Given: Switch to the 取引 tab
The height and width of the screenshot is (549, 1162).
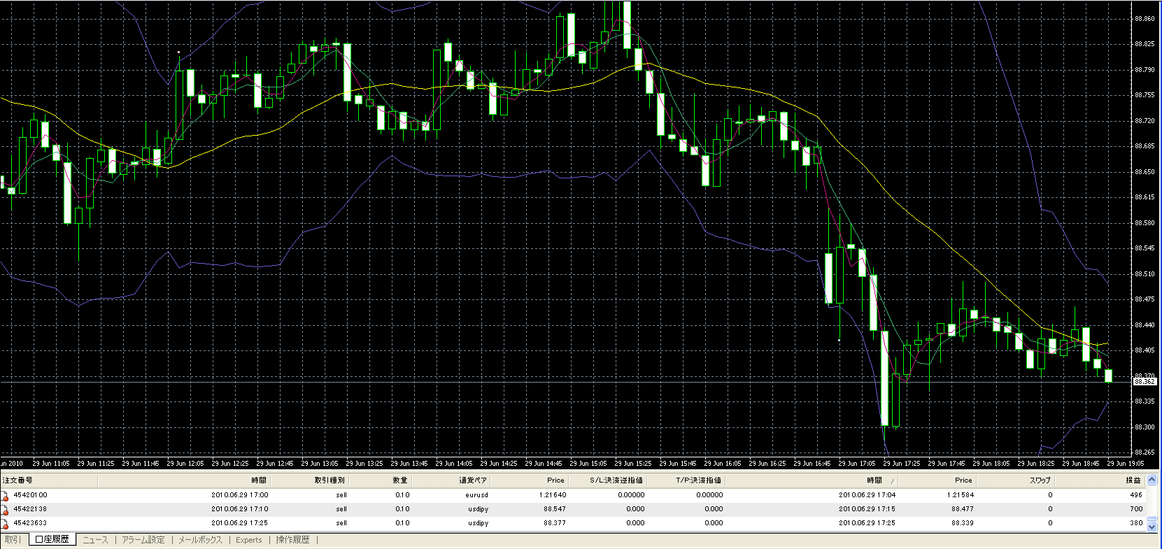Looking at the screenshot, I should (x=13, y=540).
